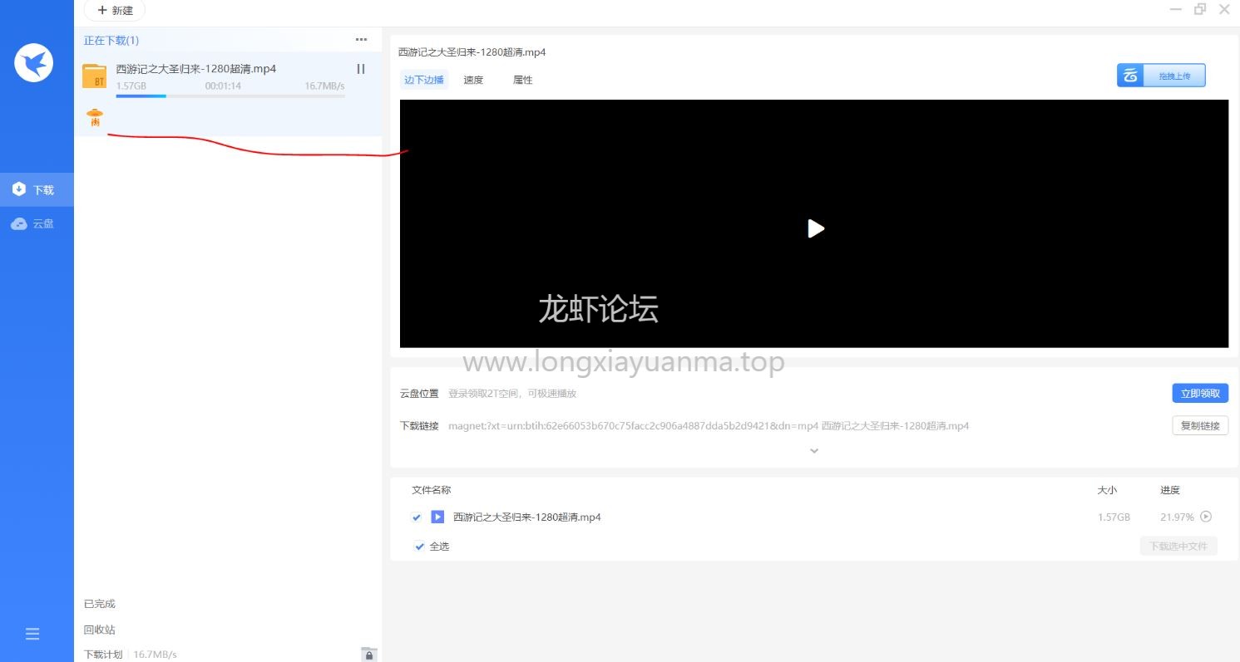Pause the 西游记之大圣归来 download
Screen dimensions: 1240x662
point(361,69)
